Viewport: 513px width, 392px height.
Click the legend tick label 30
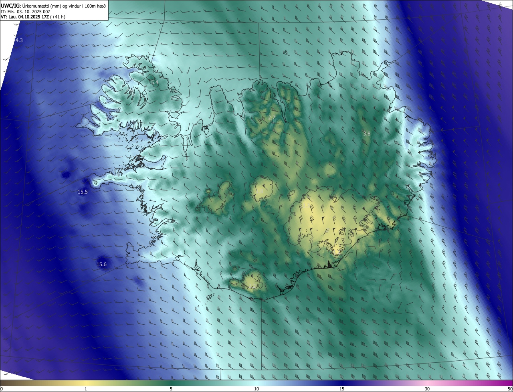(x=427, y=389)
